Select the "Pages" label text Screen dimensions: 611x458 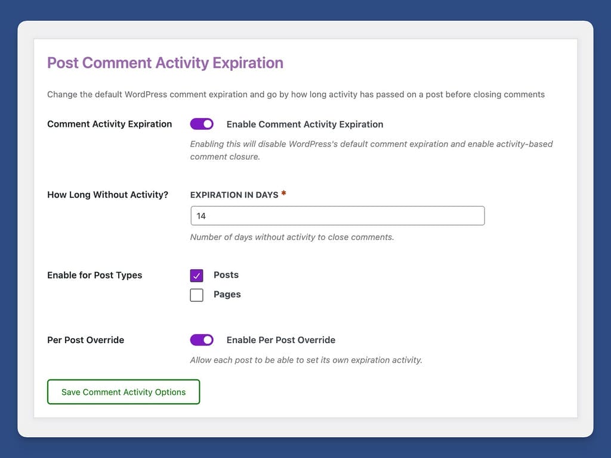(x=227, y=295)
